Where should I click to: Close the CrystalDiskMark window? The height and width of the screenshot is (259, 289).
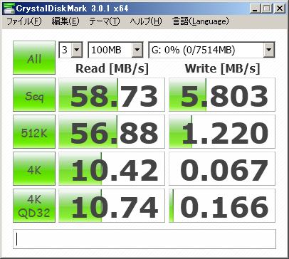[280, 9]
